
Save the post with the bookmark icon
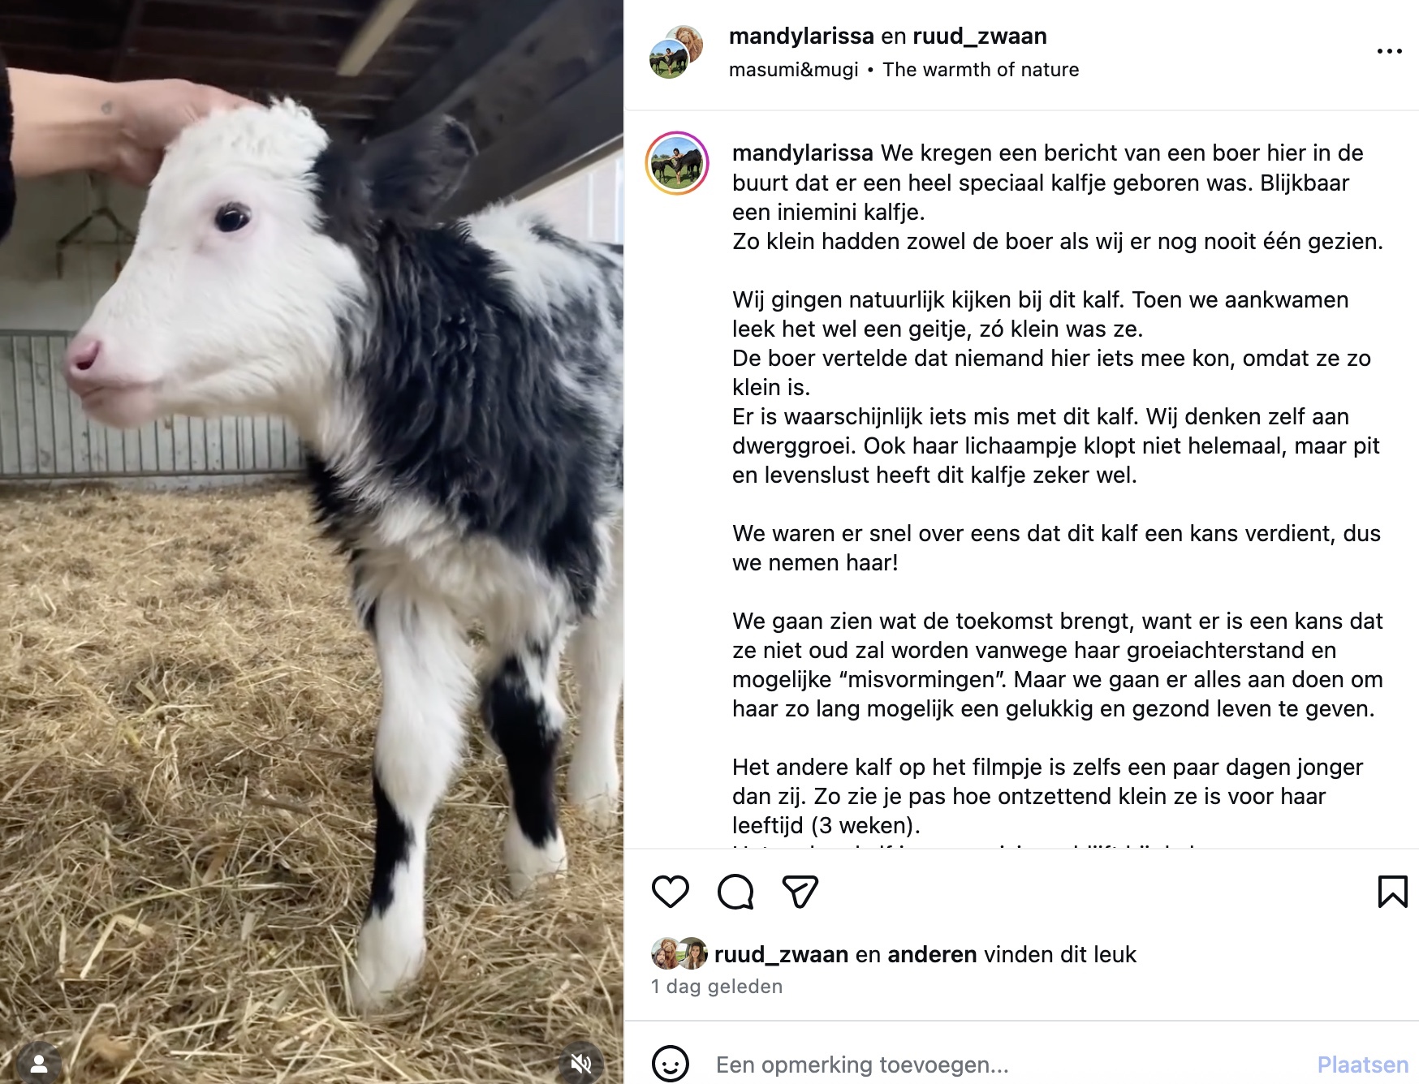[x=1392, y=892]
